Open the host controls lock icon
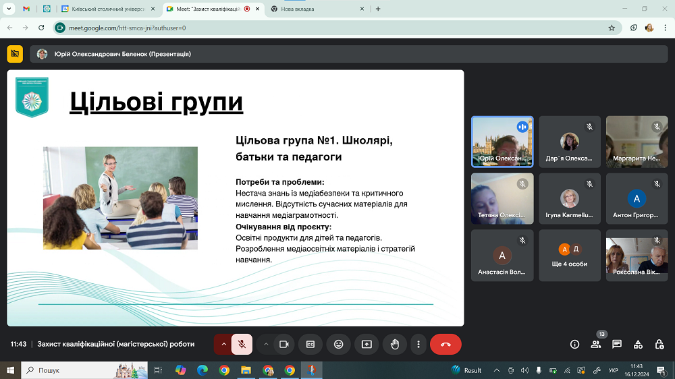 659,344
